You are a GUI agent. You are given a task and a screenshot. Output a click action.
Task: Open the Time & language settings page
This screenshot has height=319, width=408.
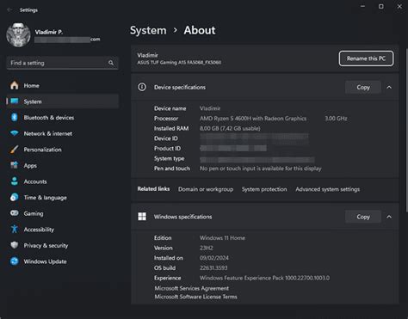[63, 198]
